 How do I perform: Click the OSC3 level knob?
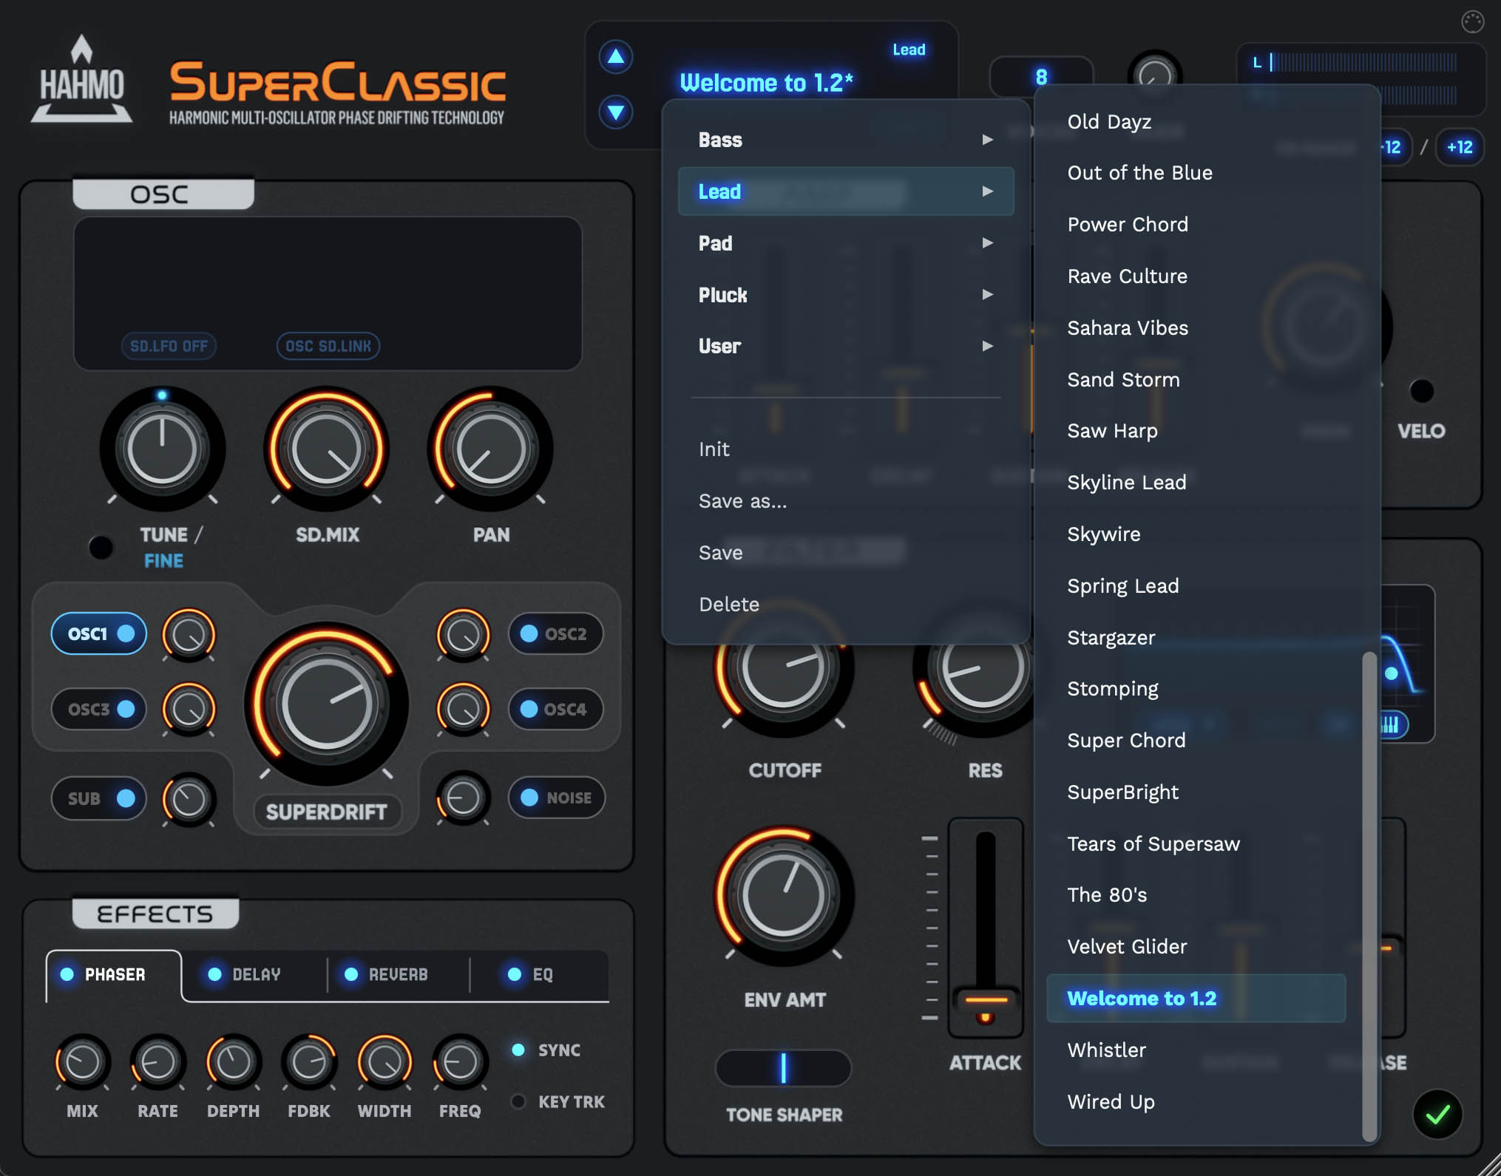coord(189,709)
